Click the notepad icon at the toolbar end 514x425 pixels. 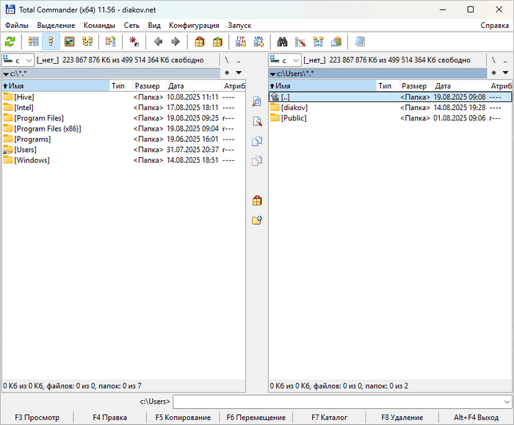pyautogui.click(x=360, y=42)
